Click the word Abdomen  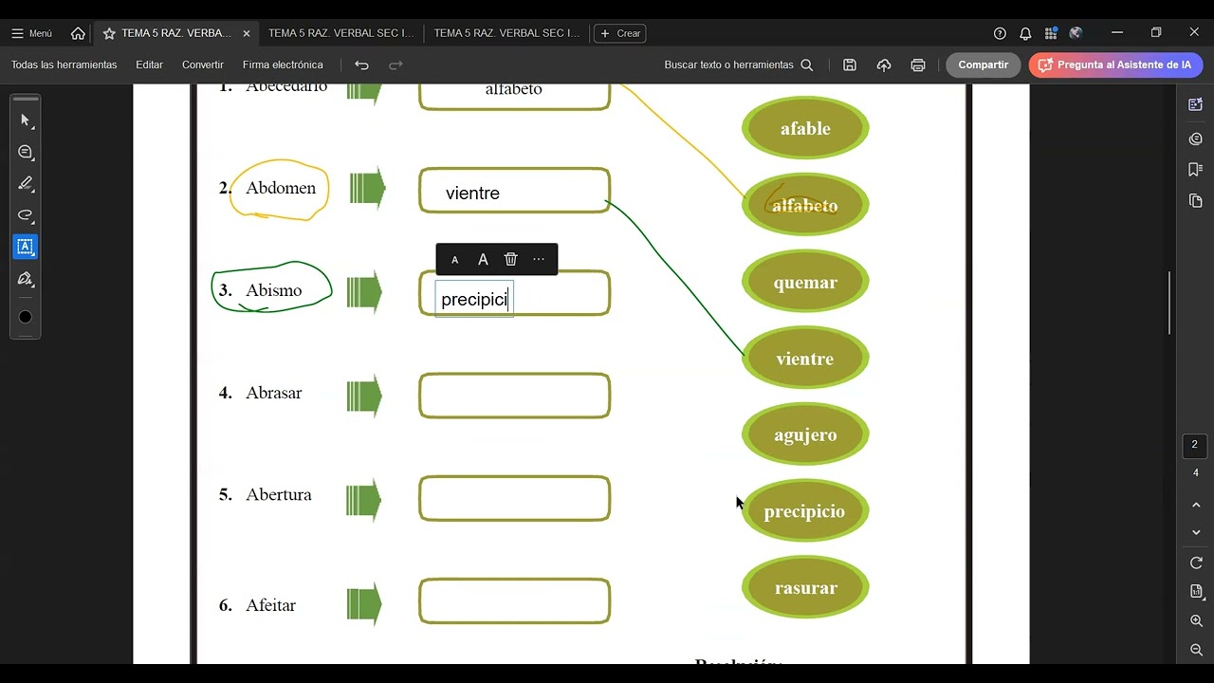pos(281,188)
